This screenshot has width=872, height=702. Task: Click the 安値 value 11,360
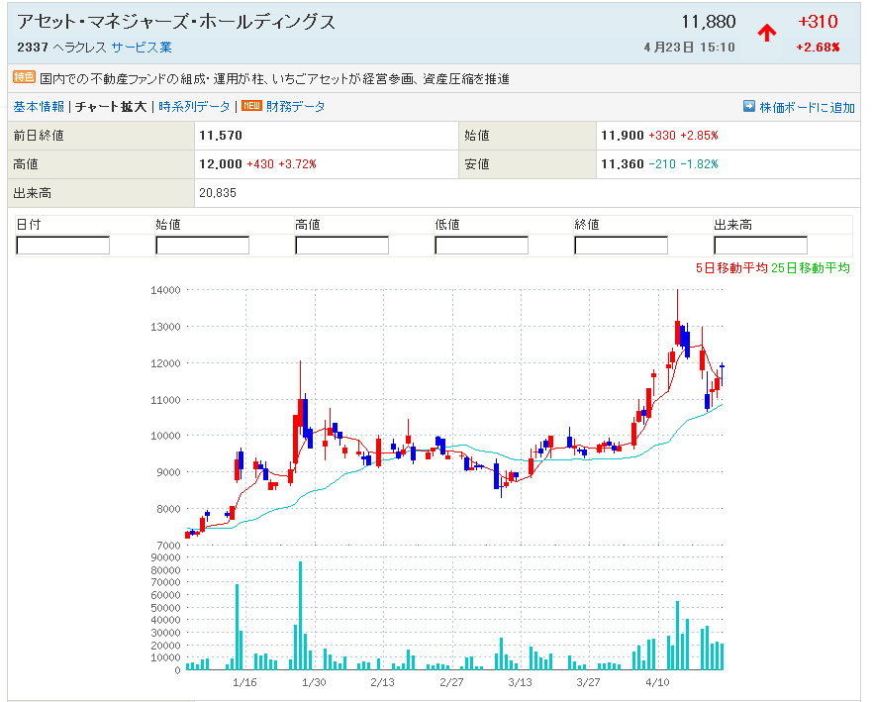pyautogui.click(x=623, y=164)
